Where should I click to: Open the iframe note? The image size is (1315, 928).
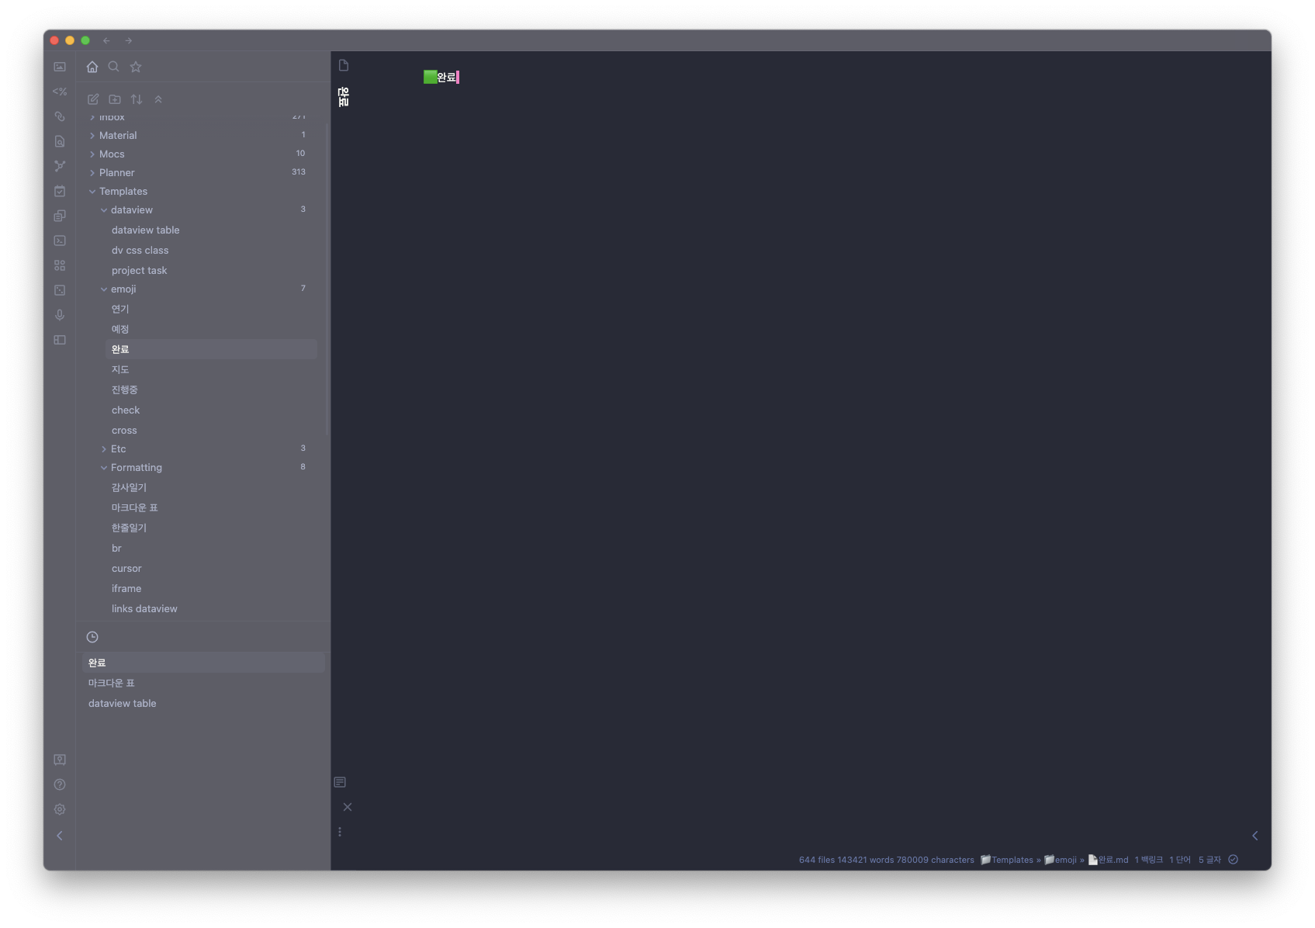[x=211, y=588]
